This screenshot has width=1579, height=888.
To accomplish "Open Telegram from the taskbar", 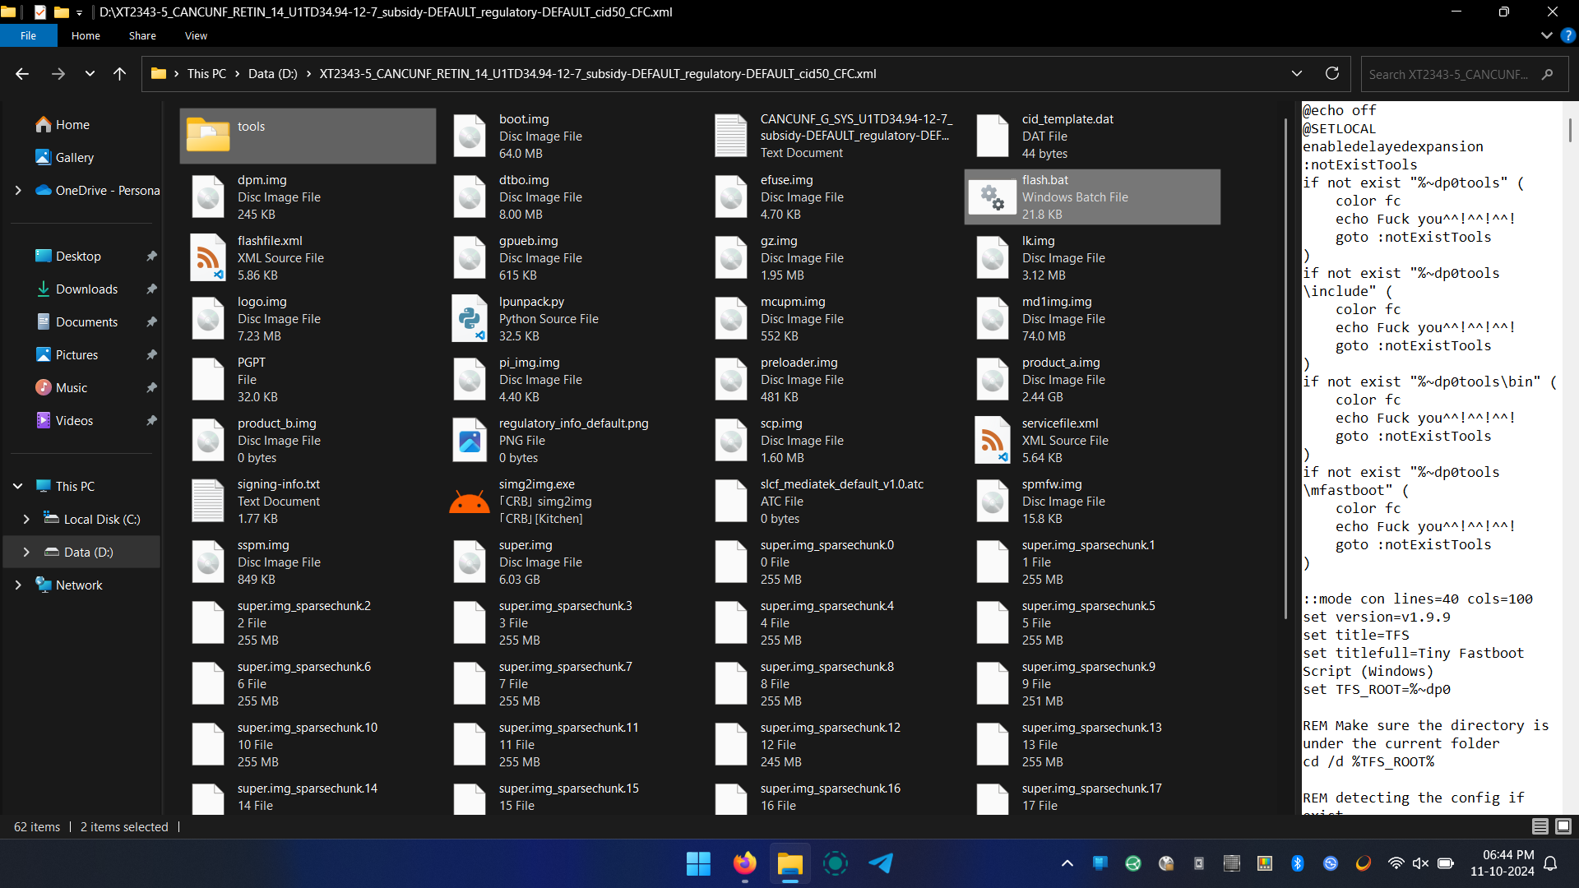I will click(x=881, y=863).
